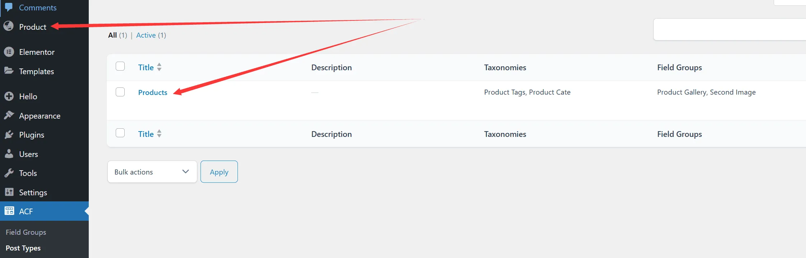Click the Product globe icon in sidebar
The height and width of the screenshot is (258, 806).
pos(9,26)
